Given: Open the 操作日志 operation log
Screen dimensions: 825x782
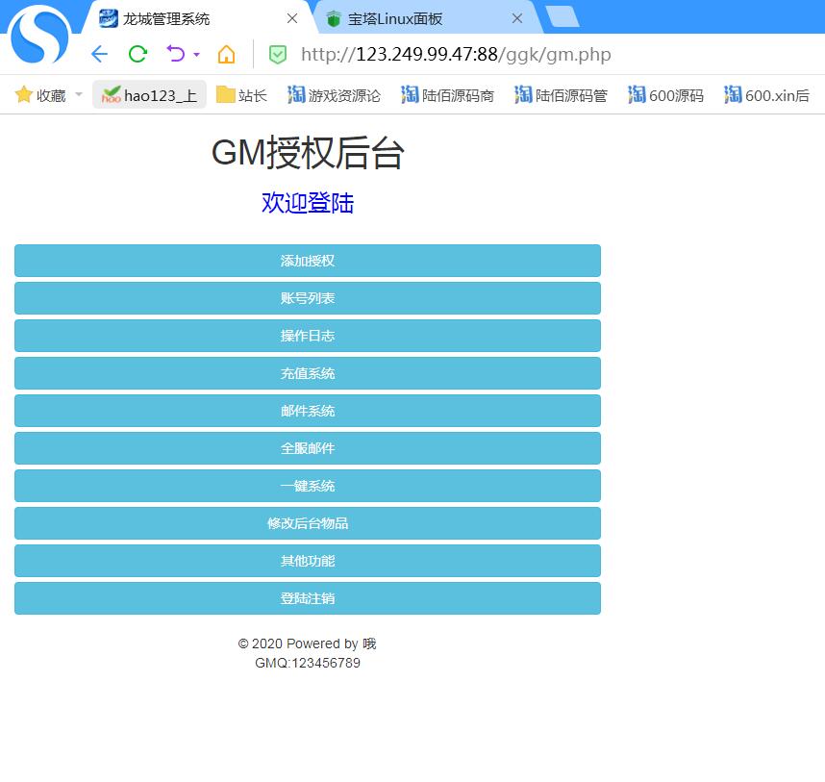Looking at the screenshot, I should point(308,336).
